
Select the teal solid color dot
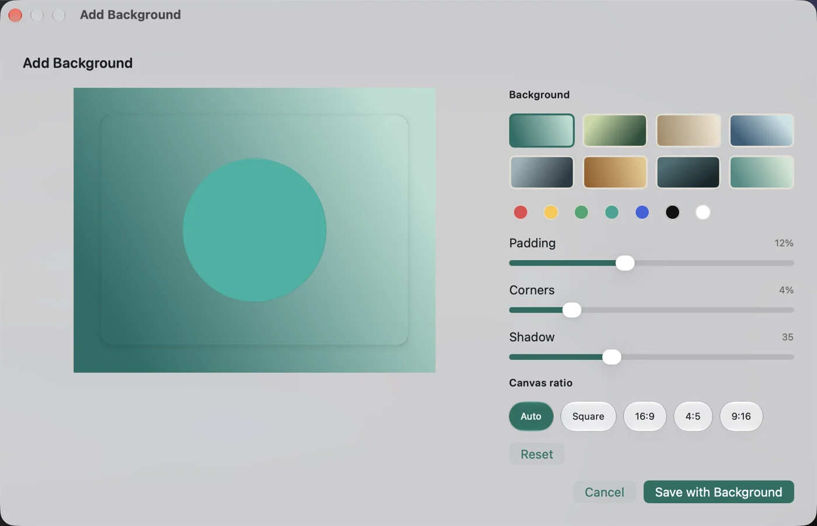point(612,212)
